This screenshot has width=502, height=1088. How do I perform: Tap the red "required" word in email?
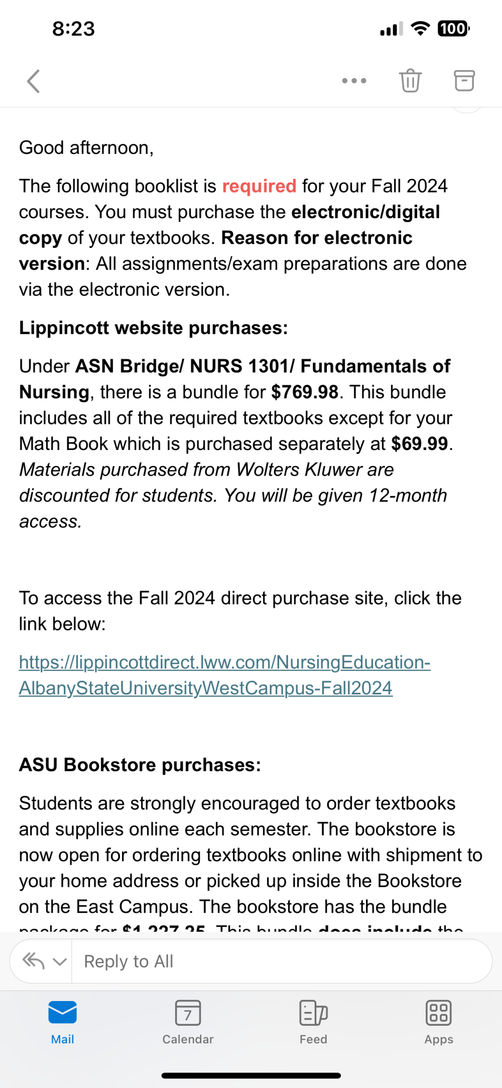coord(259,186)
